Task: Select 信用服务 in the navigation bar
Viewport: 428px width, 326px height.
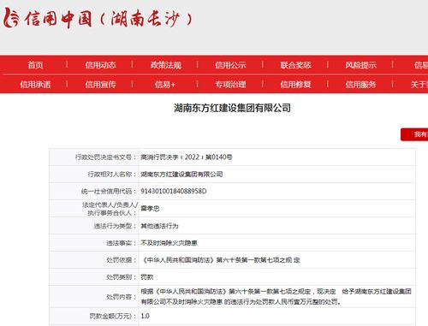Action: [x=360, y=85]
